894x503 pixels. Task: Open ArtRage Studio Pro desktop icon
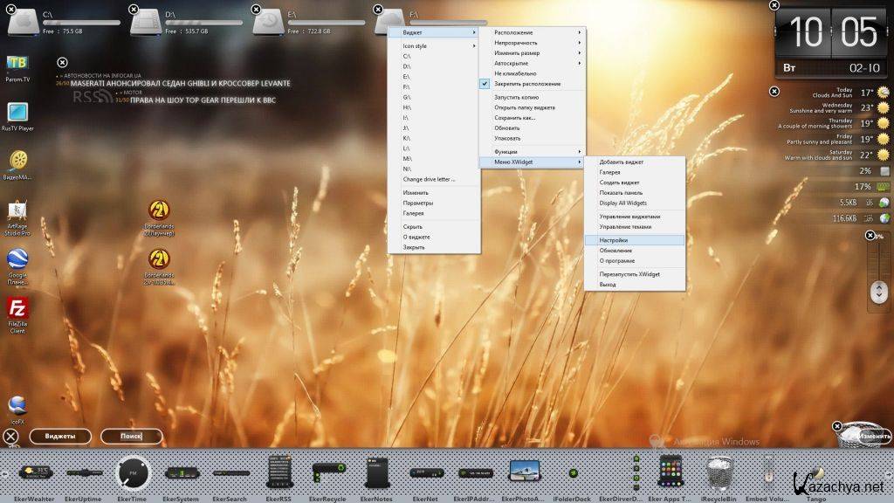(x=17, y=211)
